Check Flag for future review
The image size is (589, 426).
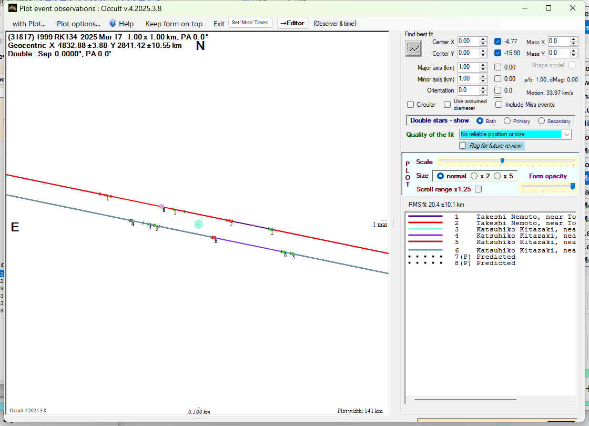coord(463,146)
